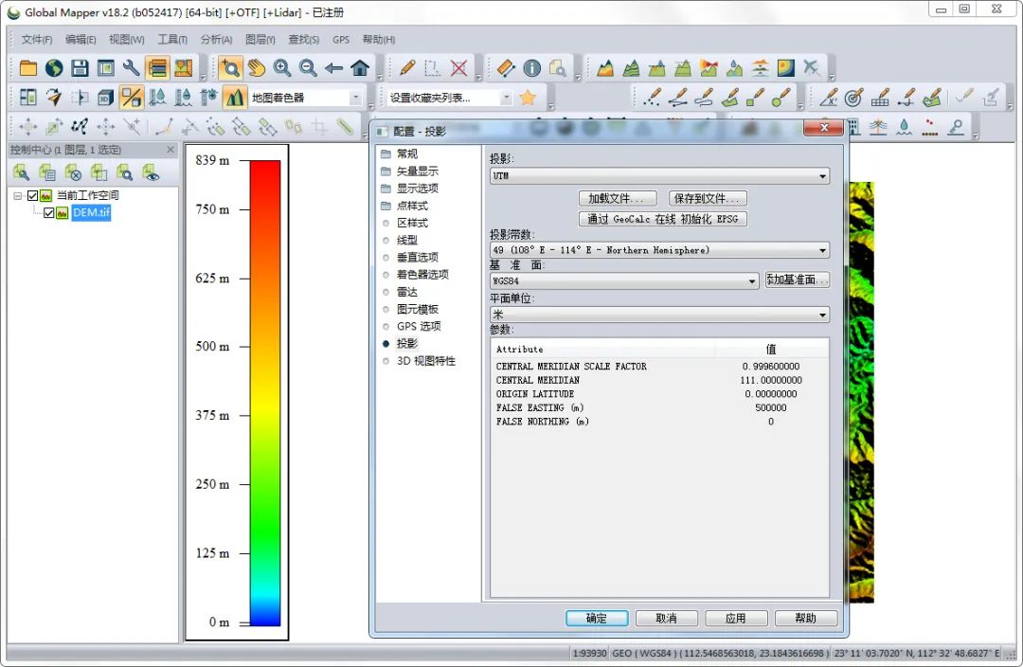Select the 雷达 settings page

(407, 292)
